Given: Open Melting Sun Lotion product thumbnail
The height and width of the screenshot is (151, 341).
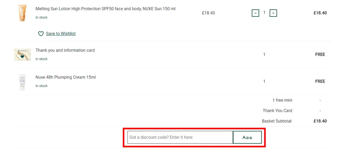Looking at the screenshot, I should tap(23, 13).
